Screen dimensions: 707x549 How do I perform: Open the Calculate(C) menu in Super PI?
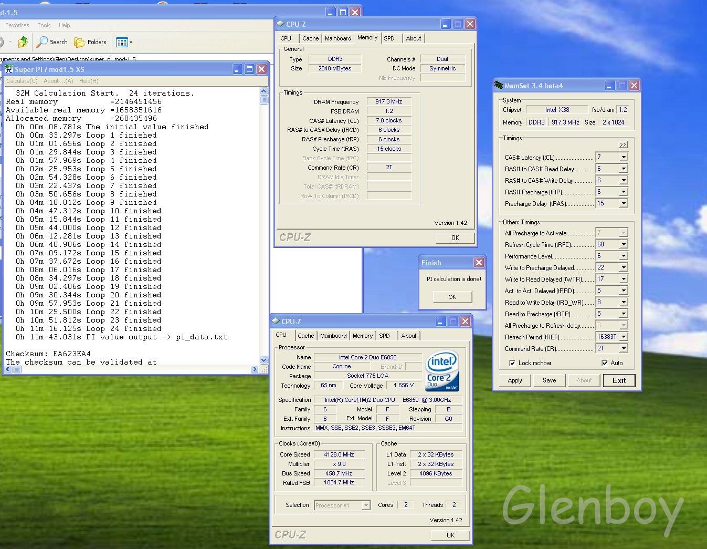pos(22,81)
